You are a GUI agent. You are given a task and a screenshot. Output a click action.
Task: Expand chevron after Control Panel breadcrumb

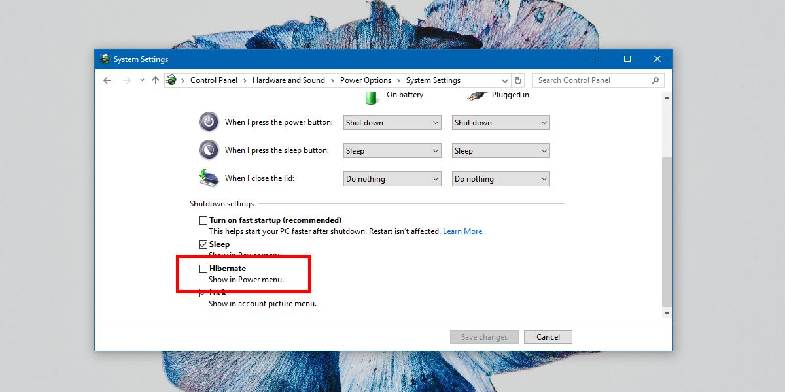click(x=245, y=80)
